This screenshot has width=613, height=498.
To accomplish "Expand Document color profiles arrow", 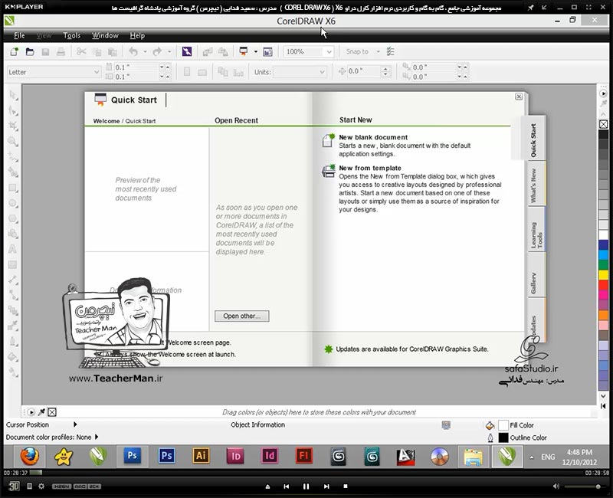I will pos(97,437).
